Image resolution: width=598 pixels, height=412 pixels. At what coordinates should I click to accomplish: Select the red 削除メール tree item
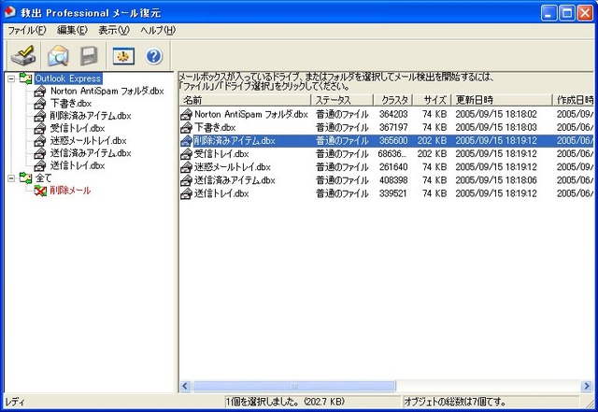(70, 191)
